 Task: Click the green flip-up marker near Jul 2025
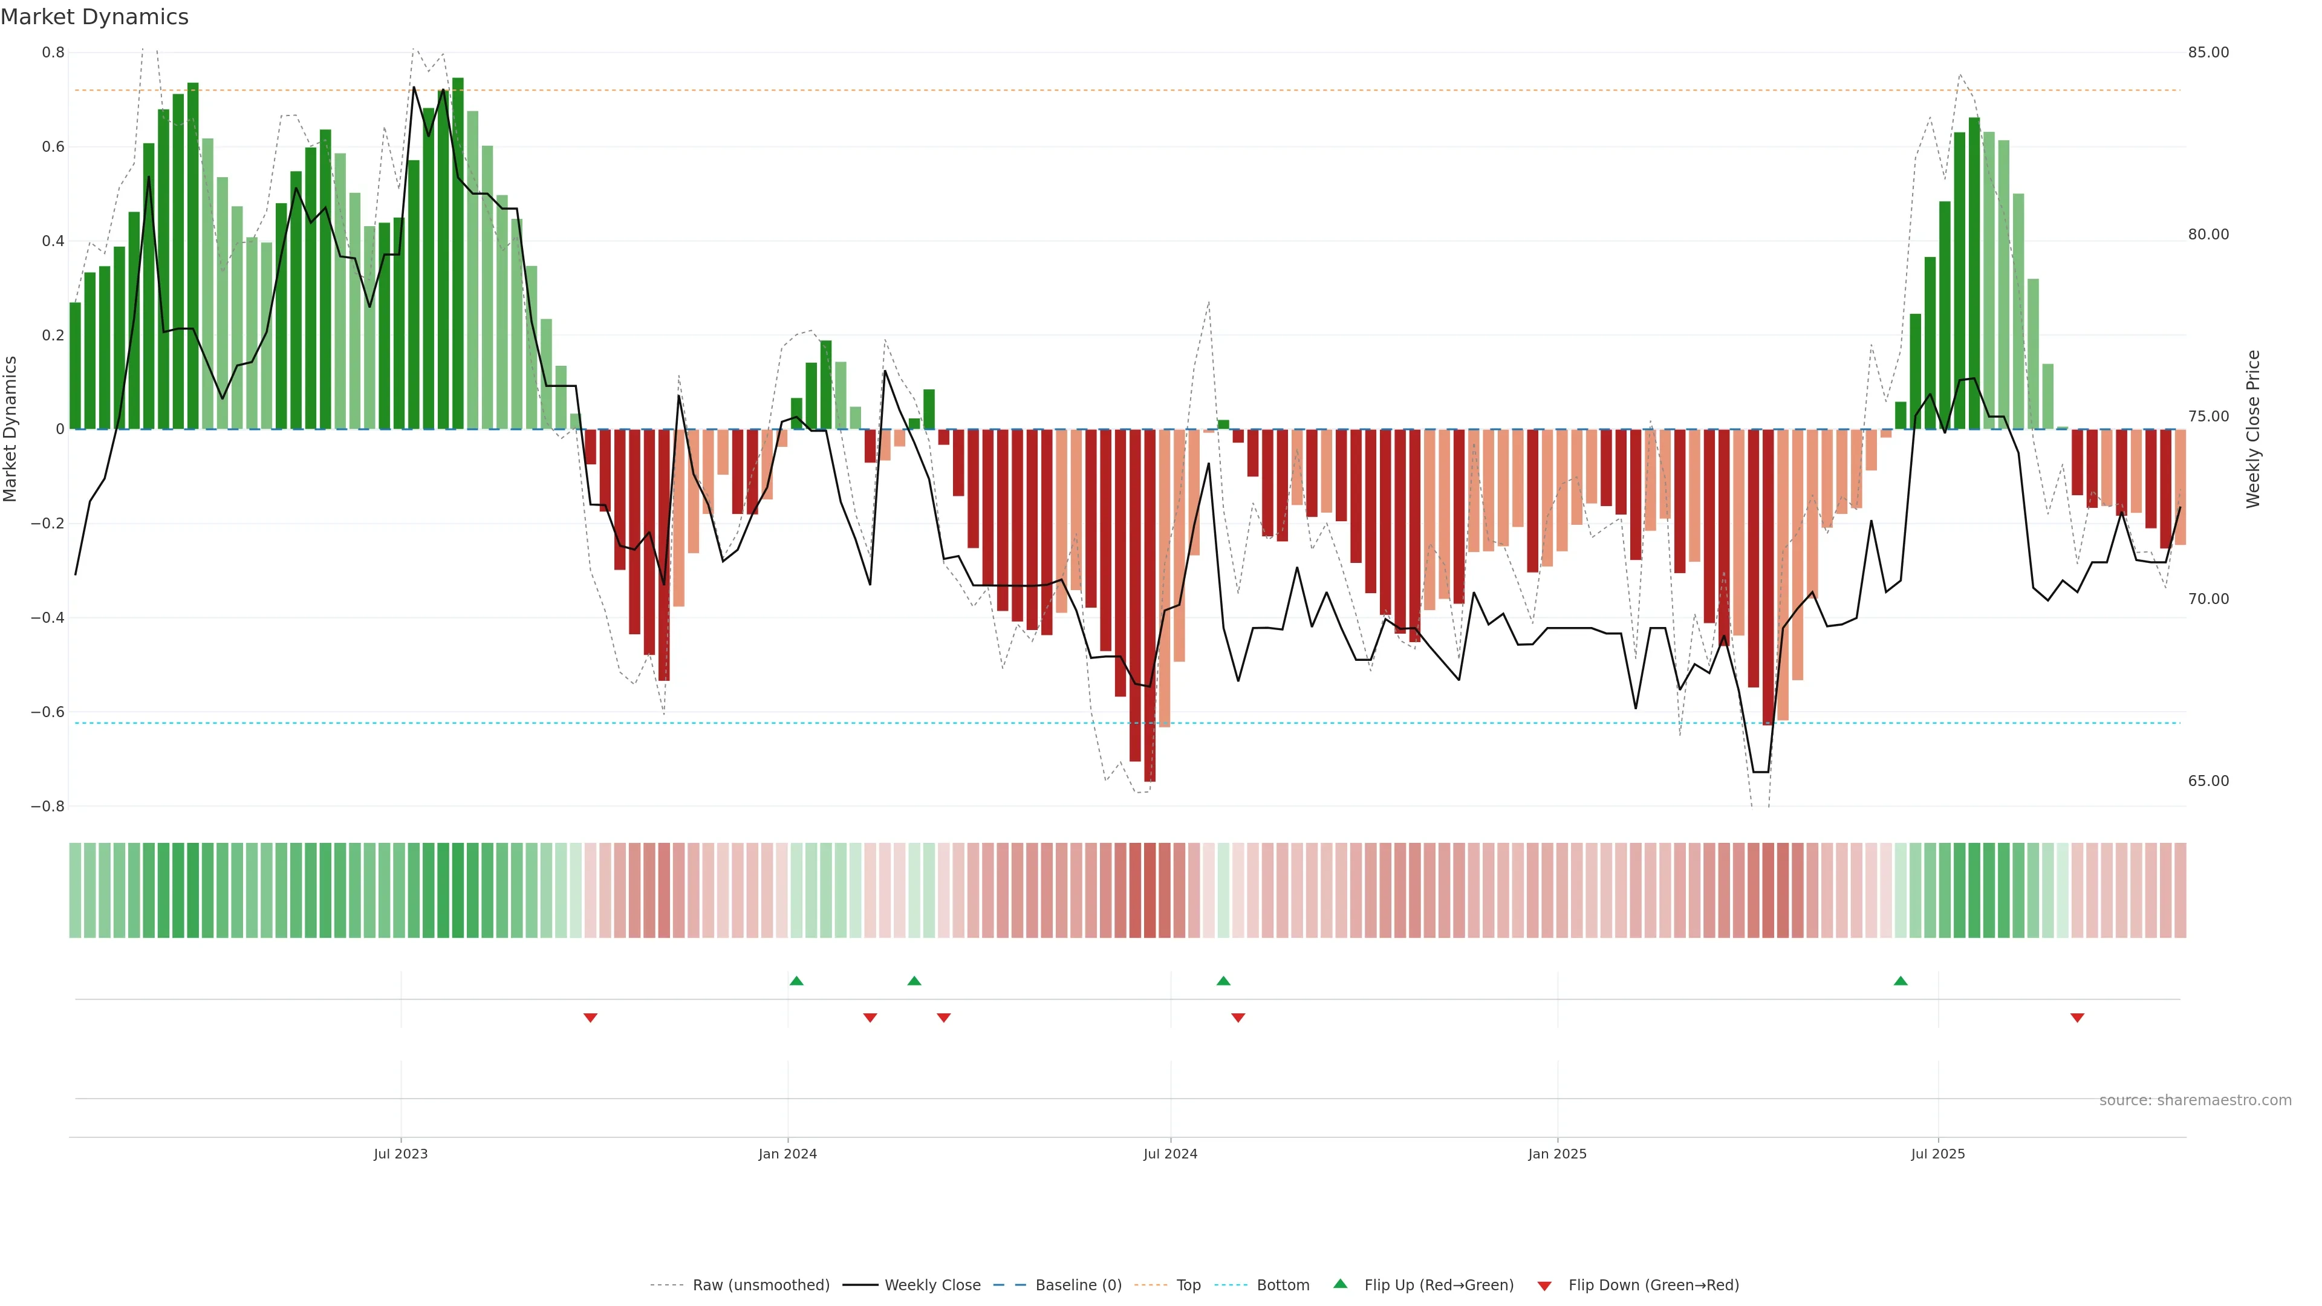pos(1900,981)
